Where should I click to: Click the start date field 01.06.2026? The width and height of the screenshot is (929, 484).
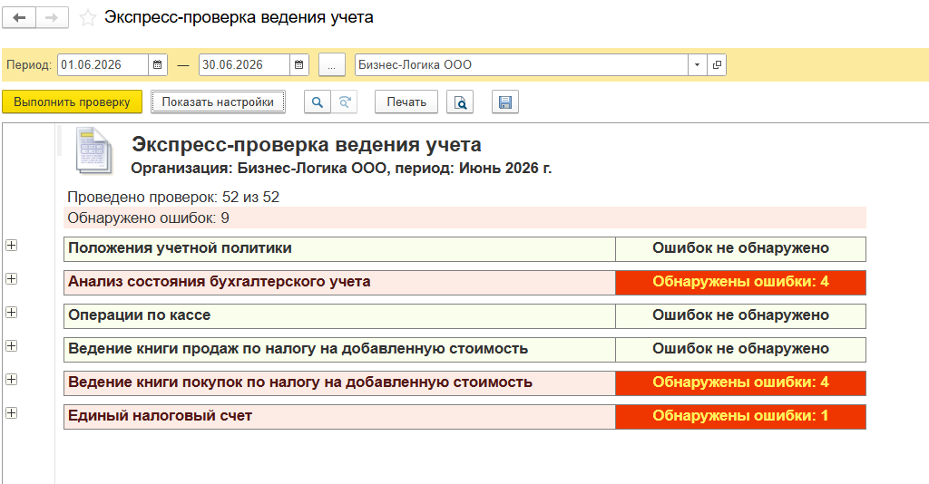(x=103, y=65)
